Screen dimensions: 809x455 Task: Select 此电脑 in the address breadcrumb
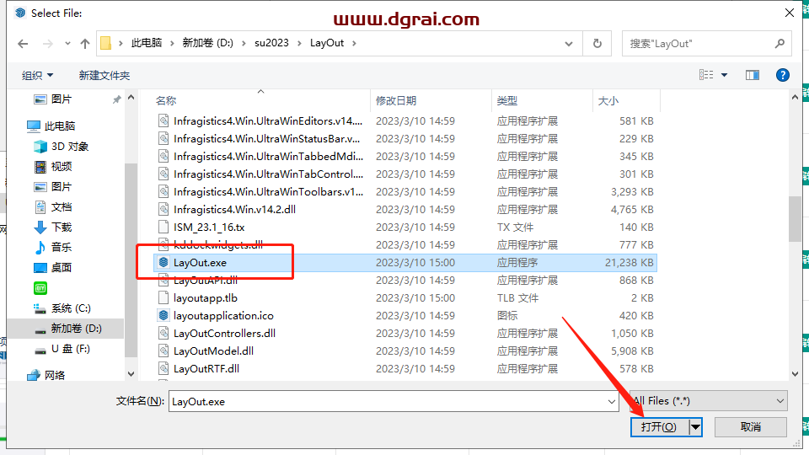[147, 43]
